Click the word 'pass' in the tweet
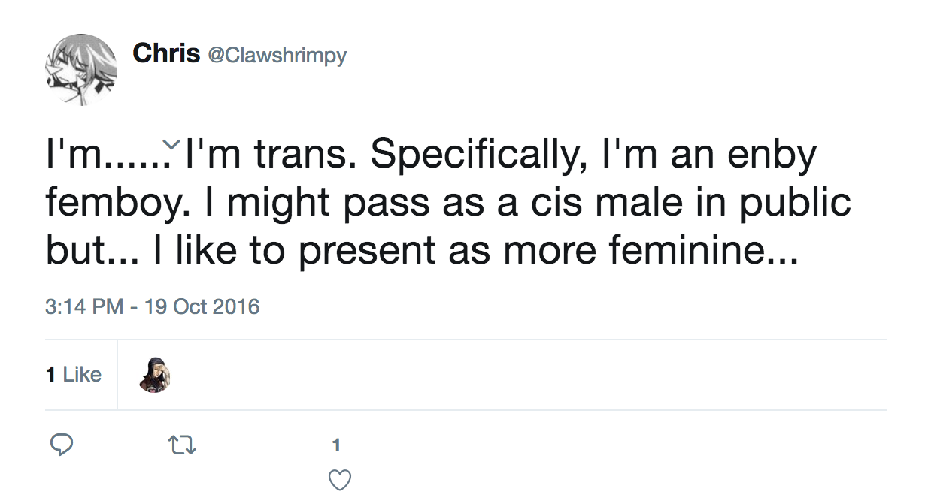Viewport: 928px width, 498px height. (x=378, y=204)
